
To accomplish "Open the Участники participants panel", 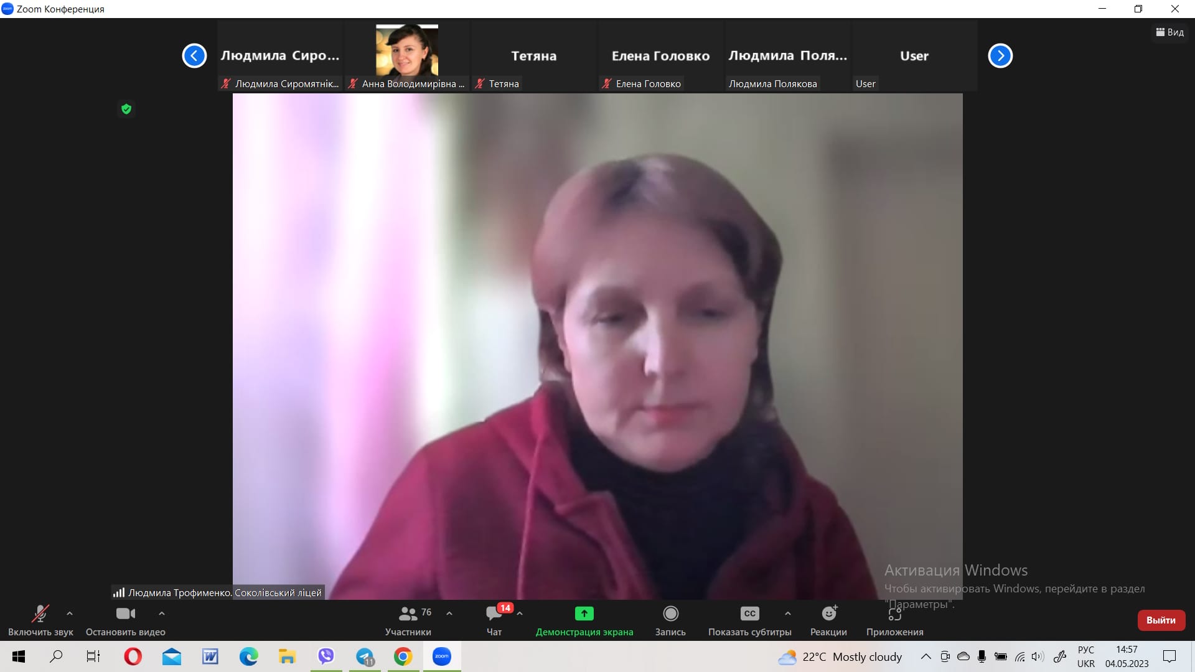I will pos(408,621).
